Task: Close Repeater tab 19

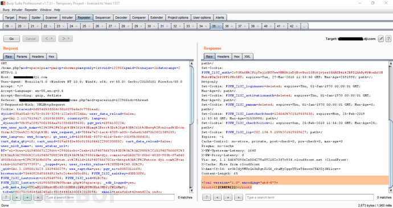Action: click(x=11, y=26)
